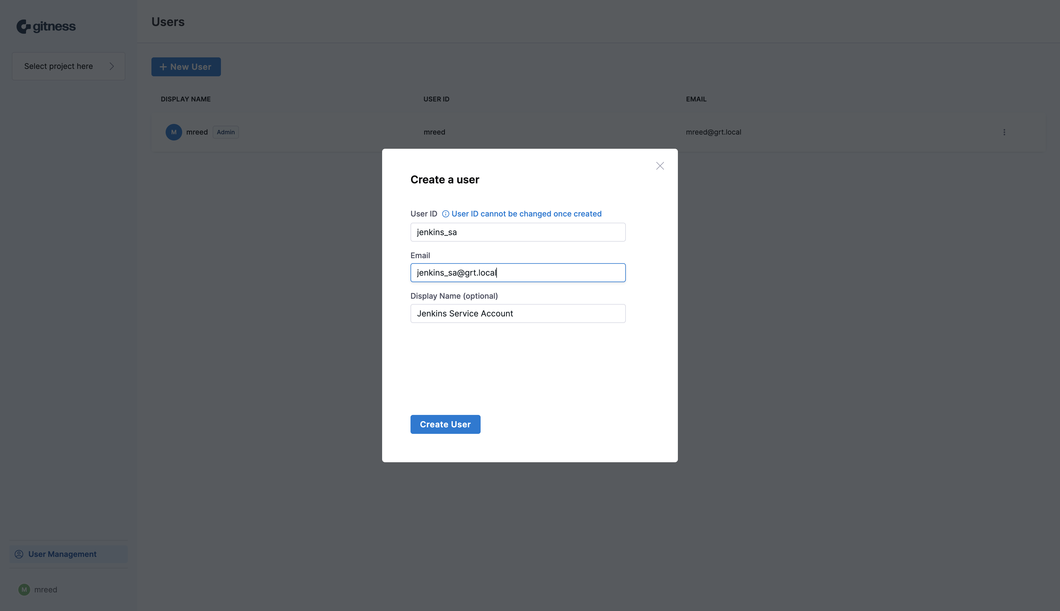Click the New User button
The image size is (1060, 611).
pyautogui.click(x=186, y=67)
